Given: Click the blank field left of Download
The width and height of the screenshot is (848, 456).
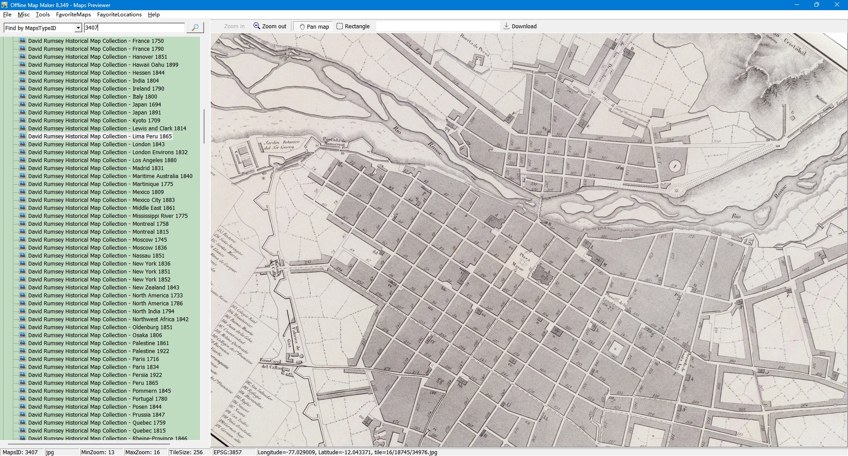Looking at the screenshot, I should [x=437, y=27].
